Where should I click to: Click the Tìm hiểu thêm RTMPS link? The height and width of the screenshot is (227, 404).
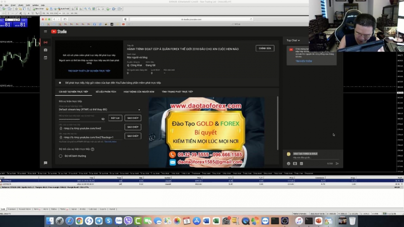tap(110, 142)
